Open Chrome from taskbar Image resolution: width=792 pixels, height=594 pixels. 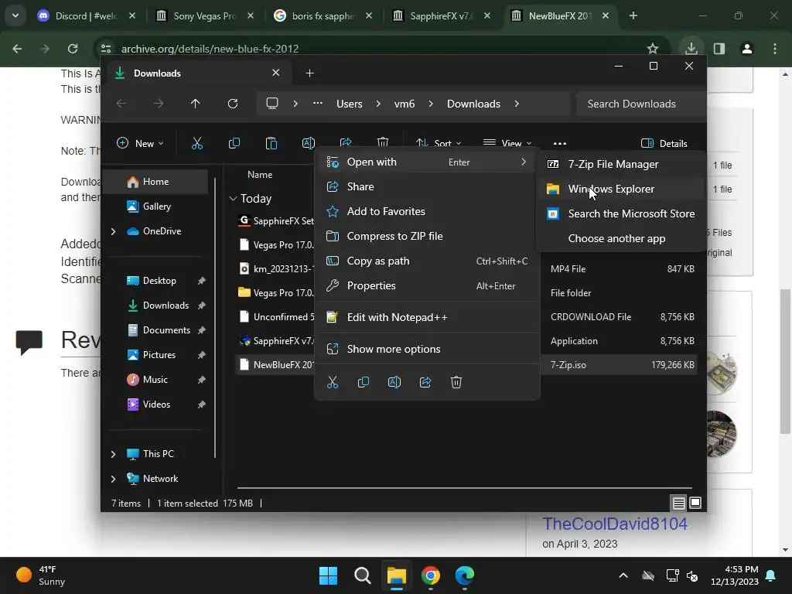430,575
